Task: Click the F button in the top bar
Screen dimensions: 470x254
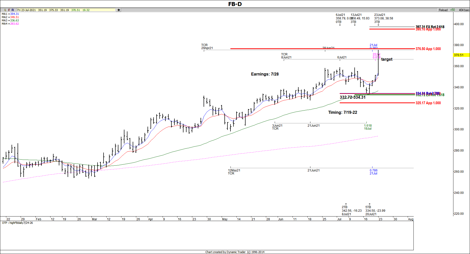Action: click(x=9, y=10)
